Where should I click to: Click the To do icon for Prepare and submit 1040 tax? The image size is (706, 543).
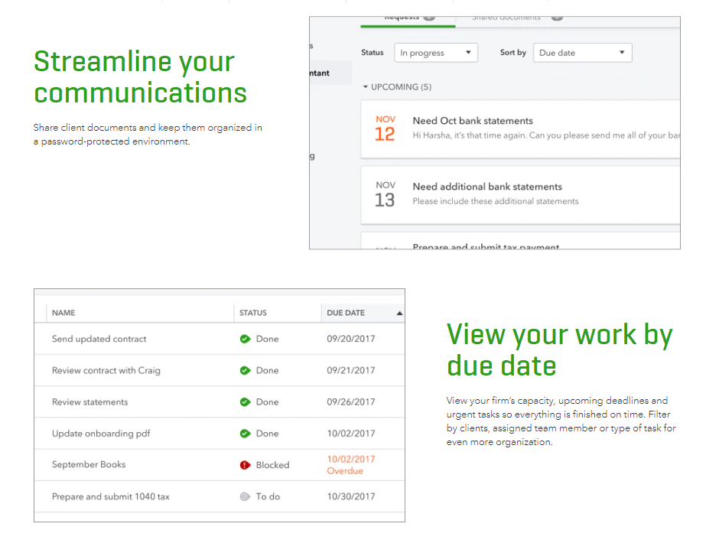coord(245,496)
